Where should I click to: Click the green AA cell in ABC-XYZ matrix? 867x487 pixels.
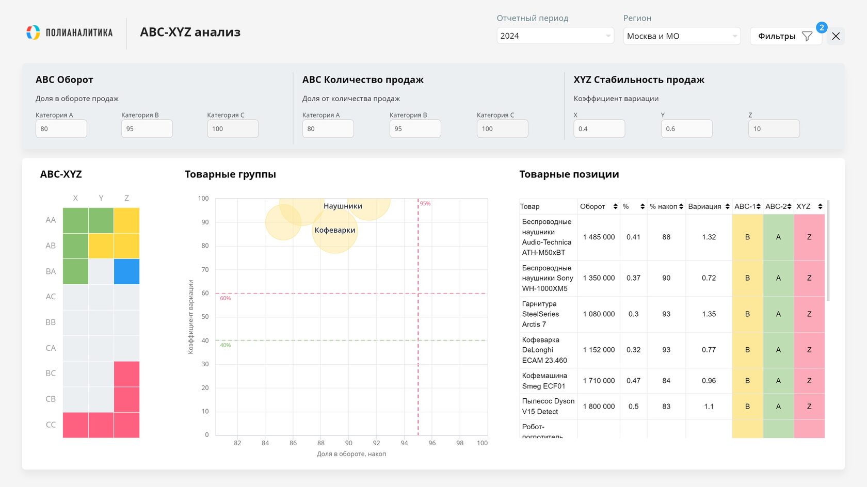click(x=75, y=220)
